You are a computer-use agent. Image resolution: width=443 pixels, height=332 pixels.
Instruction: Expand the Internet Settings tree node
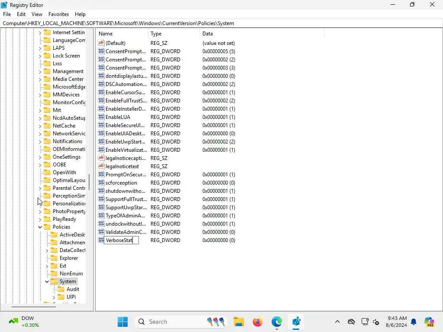[x=40, y=32]
